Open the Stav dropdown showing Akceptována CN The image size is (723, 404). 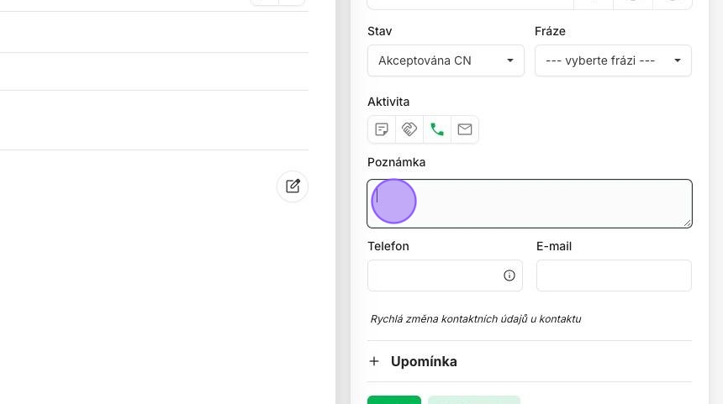446,60
